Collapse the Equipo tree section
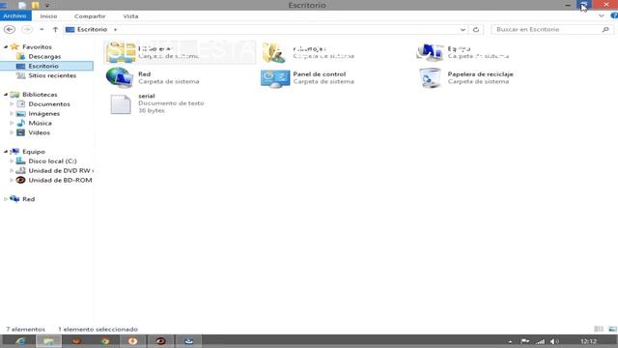Screen dimensions: 618x348 pos(6,152)
